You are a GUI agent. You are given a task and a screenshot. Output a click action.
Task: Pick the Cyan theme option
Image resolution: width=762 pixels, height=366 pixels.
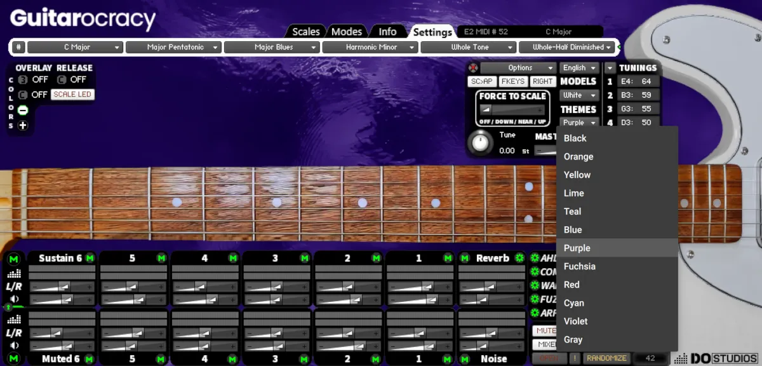point(617,303)
